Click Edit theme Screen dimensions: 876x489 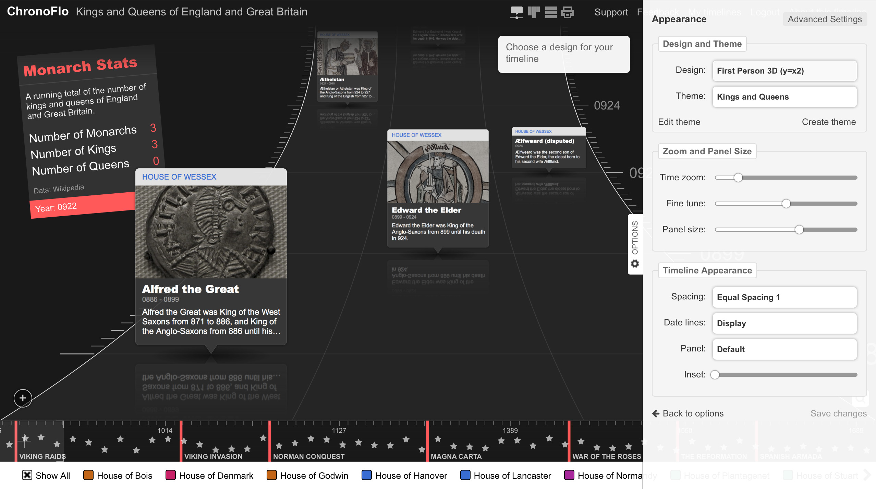point(679,122)
